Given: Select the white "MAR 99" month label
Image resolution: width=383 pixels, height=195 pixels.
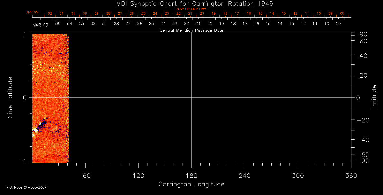Looking at the screenshot, I should [x=40, y=25].
